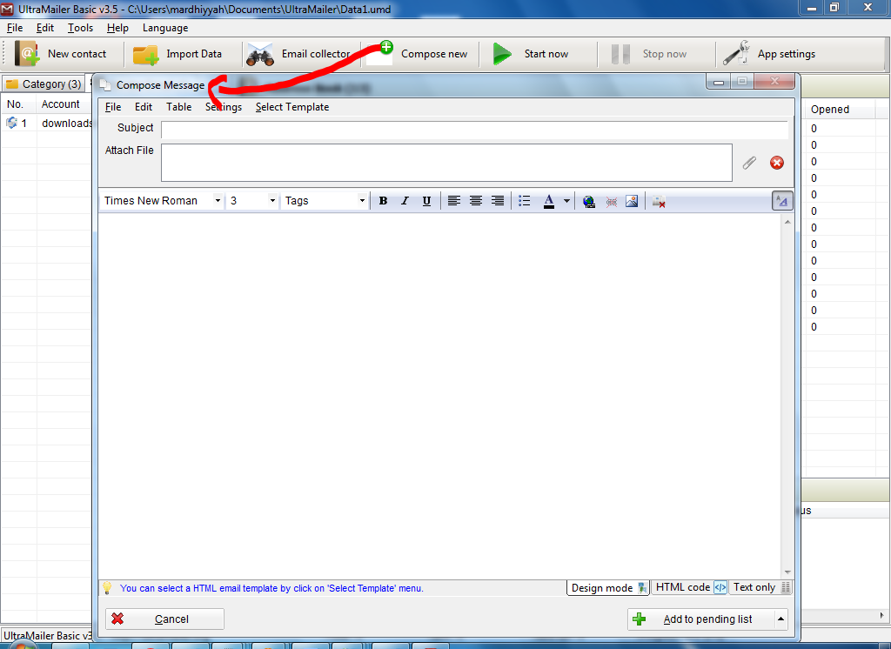
Task: Open the Select Template menu
Action: 292,107
